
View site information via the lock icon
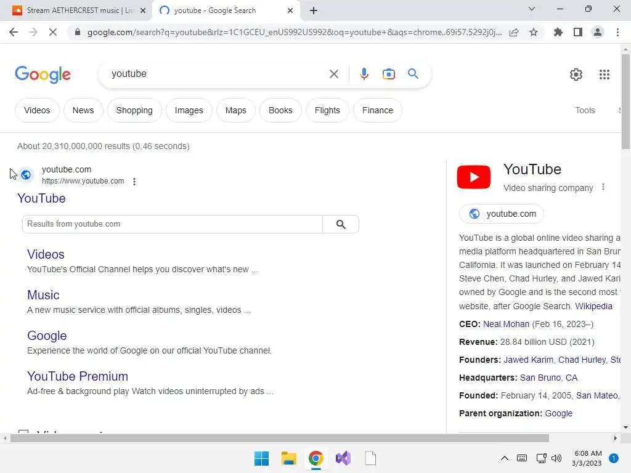pyautogui.click(x=78, y=32)
